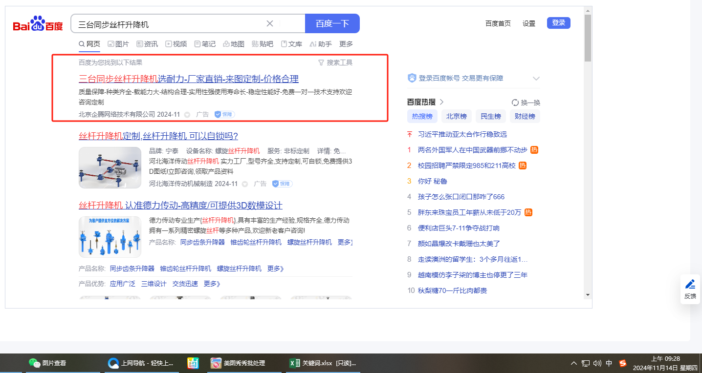Switch to the 图片 search tab
This screenshot has height=373, width=702.
pos(118,44)
